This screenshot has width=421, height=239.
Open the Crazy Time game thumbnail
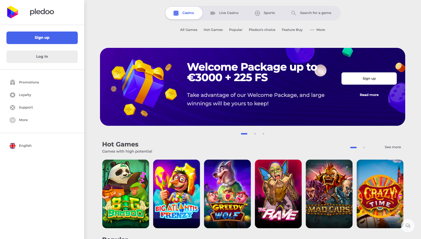coord(380,194)
